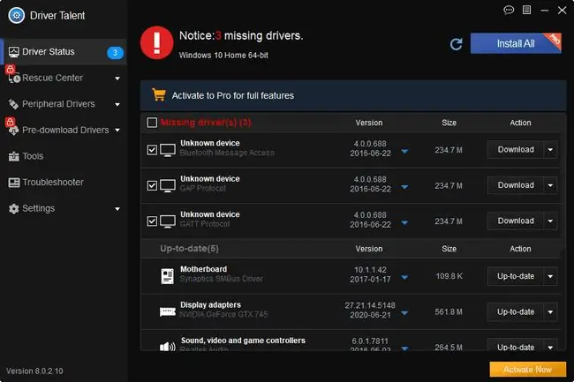
Task: Click the Tools toolbox icon
Action: click(x=13, y=156)
